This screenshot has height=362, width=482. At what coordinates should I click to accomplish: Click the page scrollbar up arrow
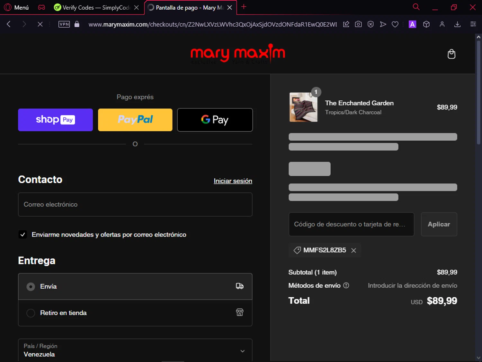pyautogui.click(x=478, y=37)
